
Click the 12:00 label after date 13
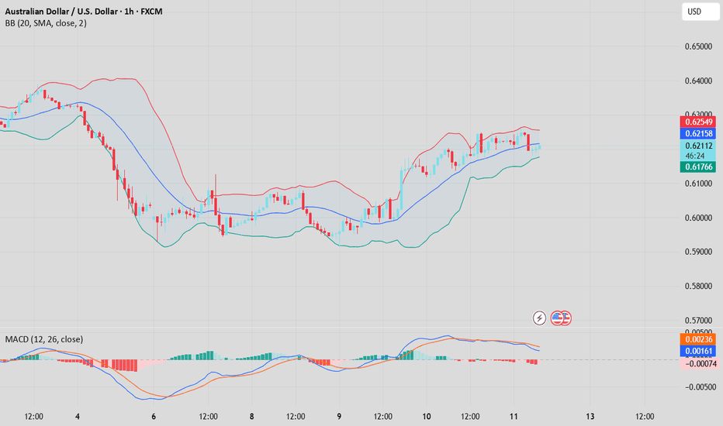tap(645, 417)
